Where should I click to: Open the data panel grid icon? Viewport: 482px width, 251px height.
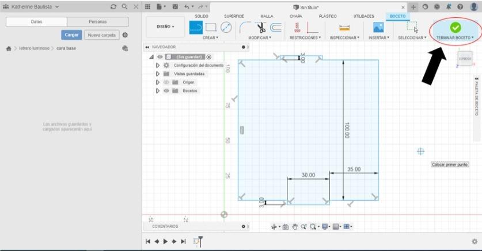tap(147, 7)
